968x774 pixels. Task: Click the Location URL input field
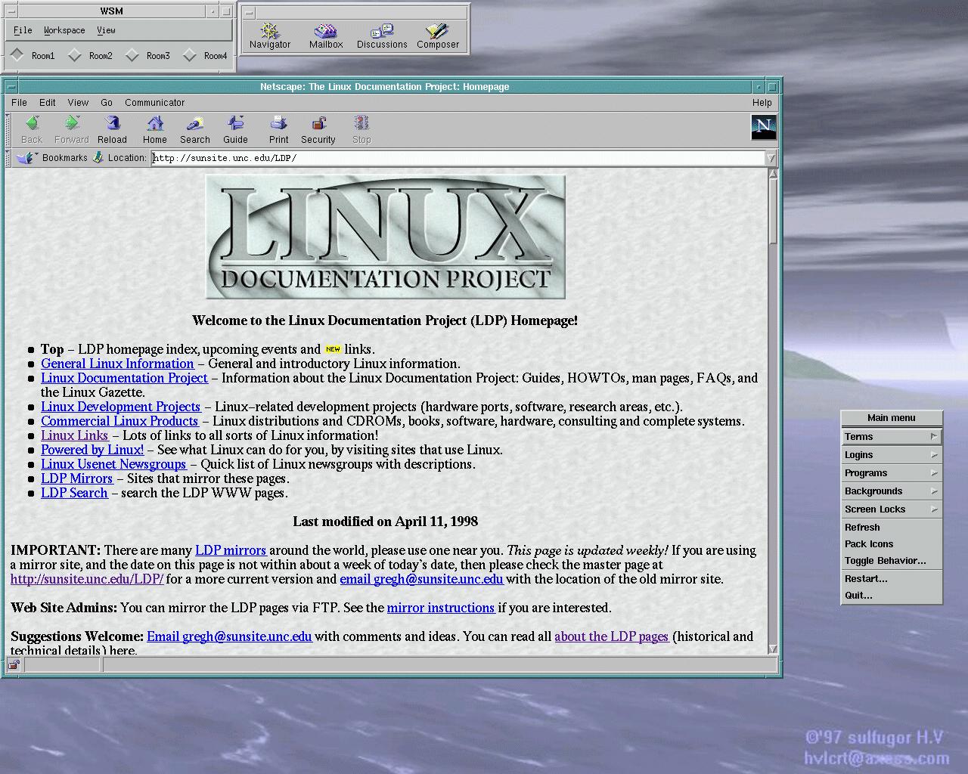pyautogui.click(x=458, y=158)
